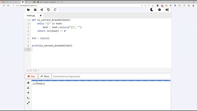This screenshot has height=111, width=197.
Task: Click the Share button next to Stop
Action: coord(45,76)
